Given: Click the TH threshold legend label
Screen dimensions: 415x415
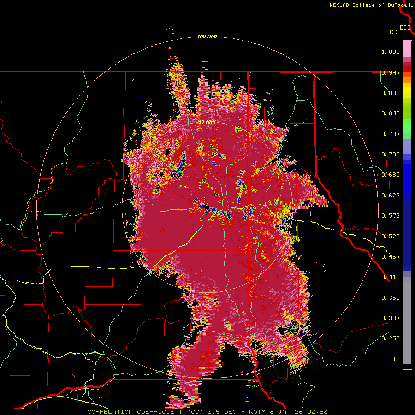Looking at the screenshot, I should coord(396,359).
